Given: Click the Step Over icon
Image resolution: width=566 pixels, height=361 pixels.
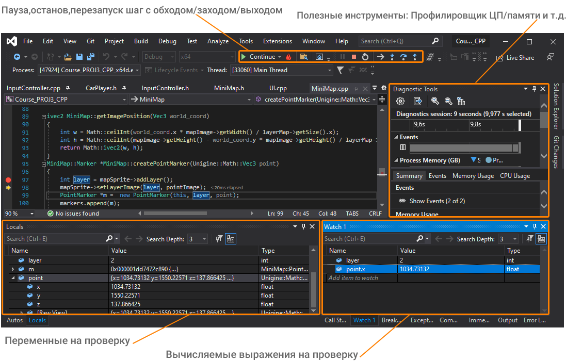Looking at the screenshot, I should pyautogui.click(x=403, y=57).
